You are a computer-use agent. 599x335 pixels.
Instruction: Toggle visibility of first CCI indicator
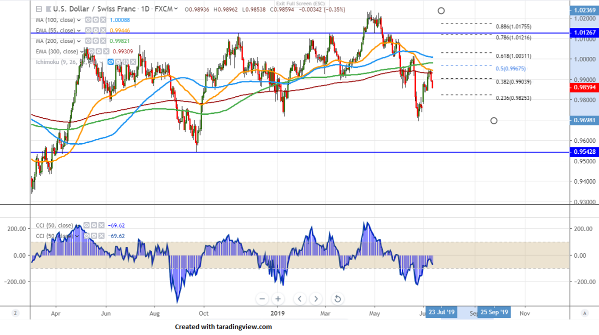87,226
